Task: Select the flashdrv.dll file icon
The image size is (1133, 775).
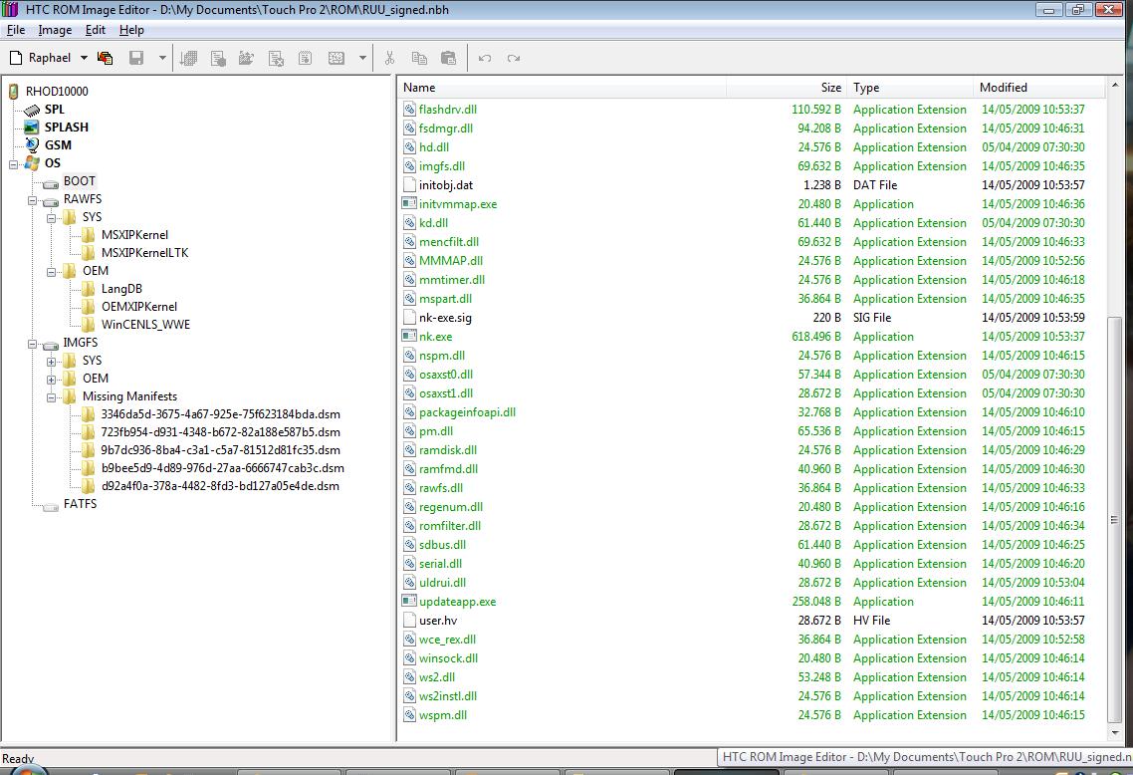Action: point(410,110)
